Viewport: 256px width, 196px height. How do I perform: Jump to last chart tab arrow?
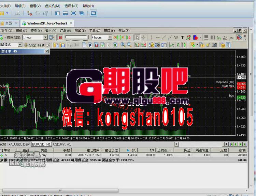pyautogui.click(x=245, y=144)
